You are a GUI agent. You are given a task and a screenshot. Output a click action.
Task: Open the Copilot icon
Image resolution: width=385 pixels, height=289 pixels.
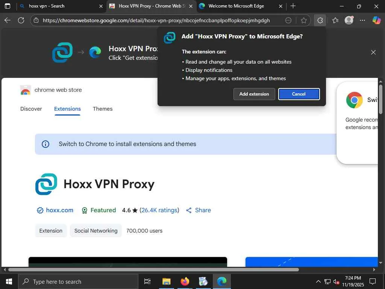coord(376,20)
